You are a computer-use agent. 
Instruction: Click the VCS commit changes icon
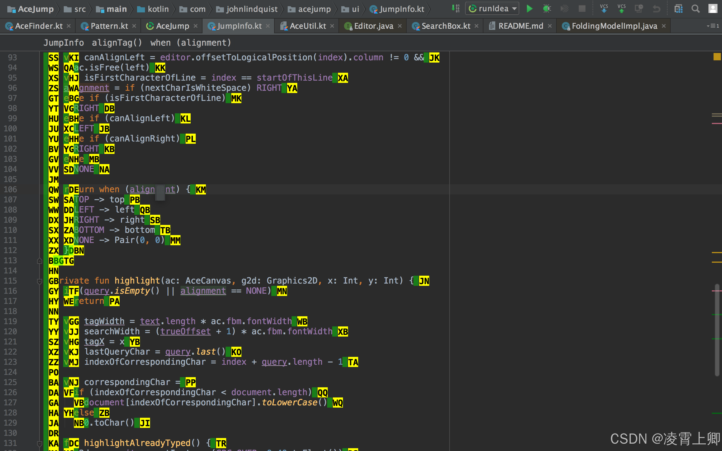click(x=622, y=9)
